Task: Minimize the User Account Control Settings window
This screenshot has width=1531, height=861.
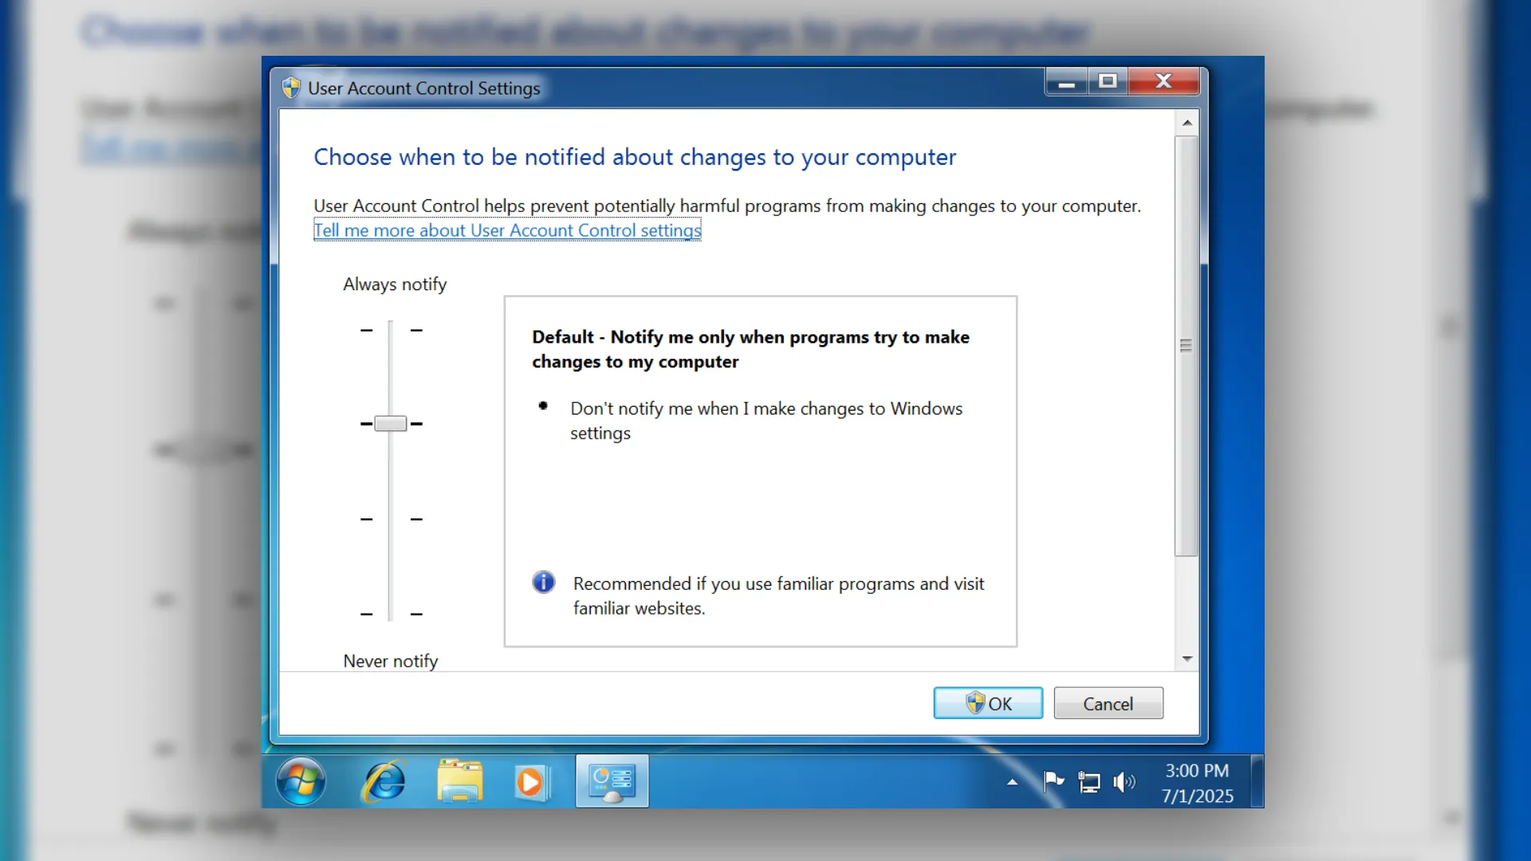Action: (x=1067, y=81)
